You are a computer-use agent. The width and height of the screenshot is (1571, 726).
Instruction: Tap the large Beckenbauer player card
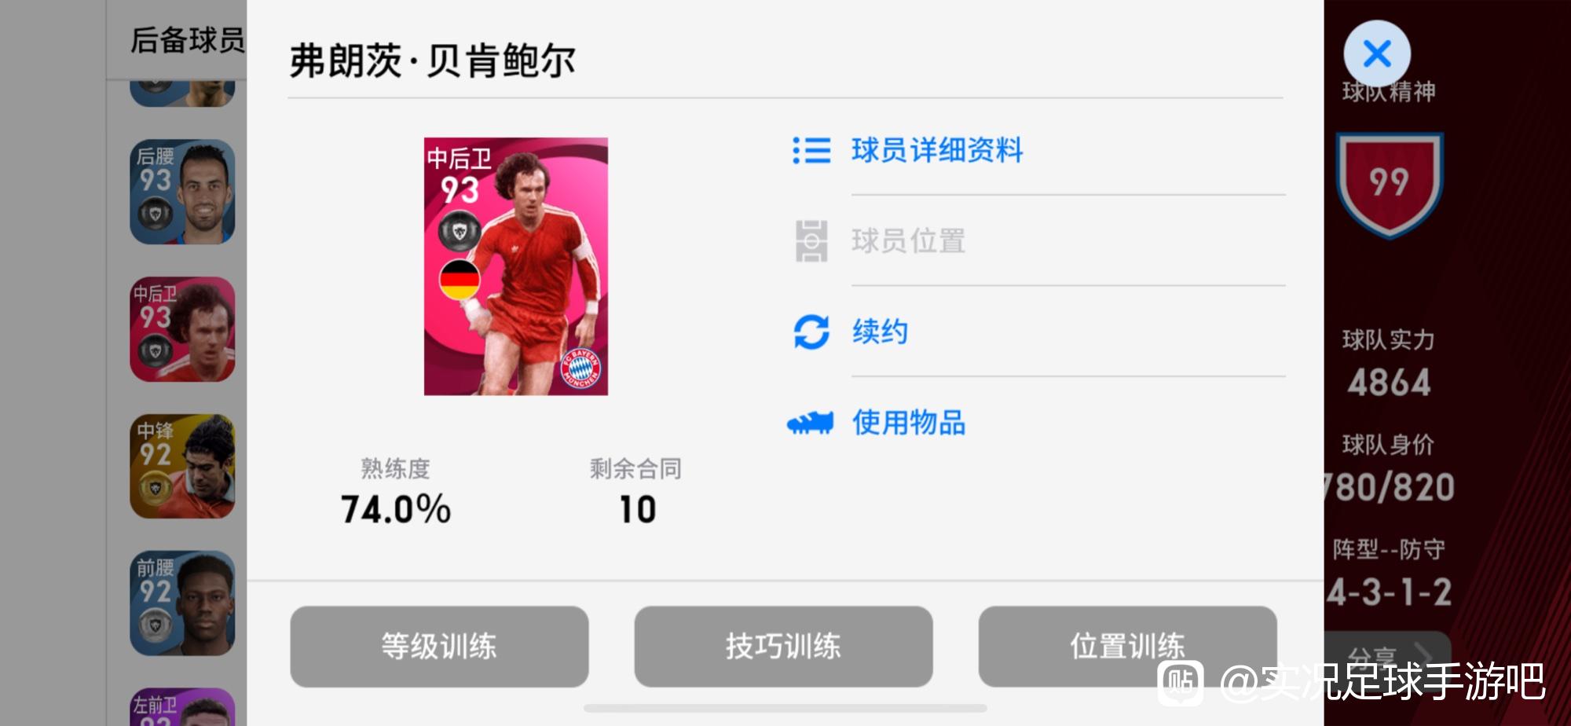[516, 266]
